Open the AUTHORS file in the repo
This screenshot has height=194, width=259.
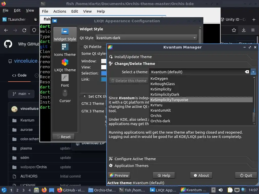29,176
